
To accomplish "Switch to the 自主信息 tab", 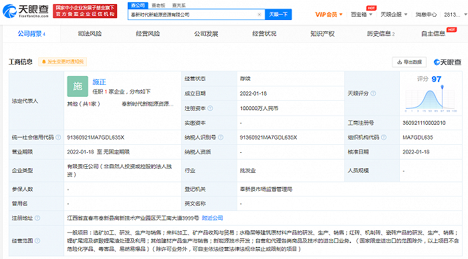I will [x=433, y=33].
